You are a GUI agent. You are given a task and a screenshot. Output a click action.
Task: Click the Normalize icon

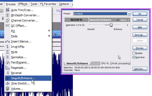tap(7, 57)
